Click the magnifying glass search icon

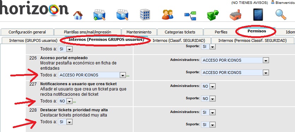tap(281, 15)
